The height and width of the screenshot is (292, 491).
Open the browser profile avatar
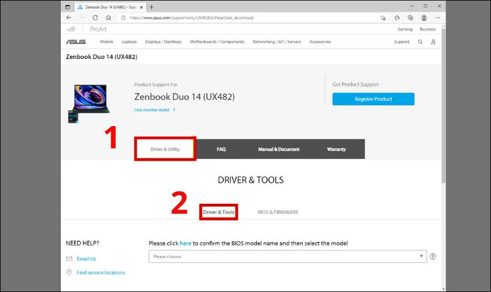(424, 18)
